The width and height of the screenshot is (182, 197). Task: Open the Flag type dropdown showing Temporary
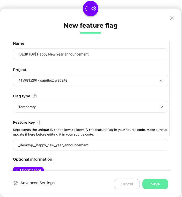tap(91, 107)
